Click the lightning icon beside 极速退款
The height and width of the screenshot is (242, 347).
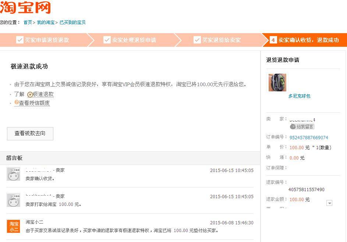(30, 94)
